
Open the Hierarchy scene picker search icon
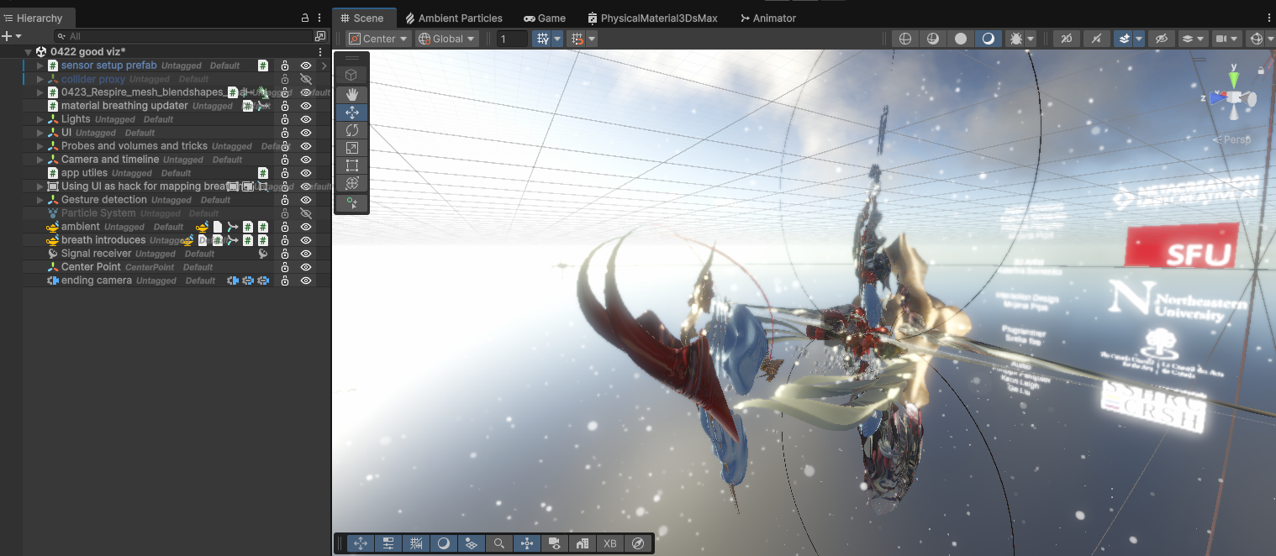(x=320, y=36)
